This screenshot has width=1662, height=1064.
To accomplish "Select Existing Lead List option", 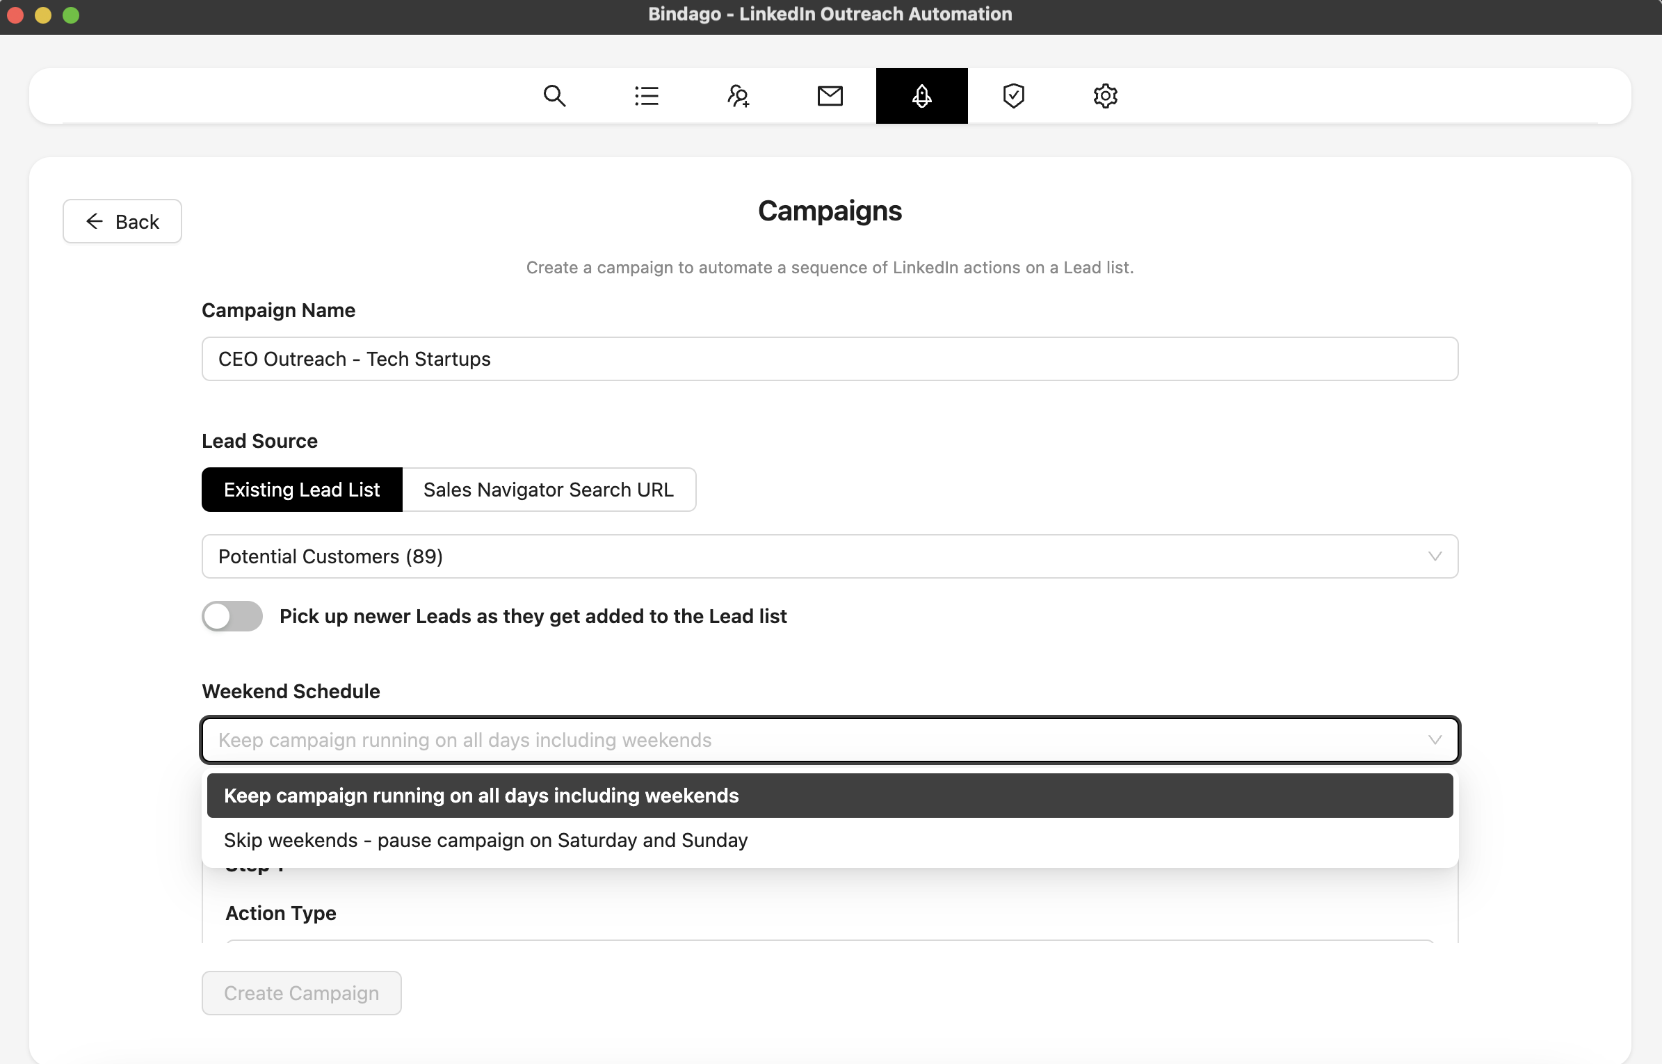I will tap(302, 490).
